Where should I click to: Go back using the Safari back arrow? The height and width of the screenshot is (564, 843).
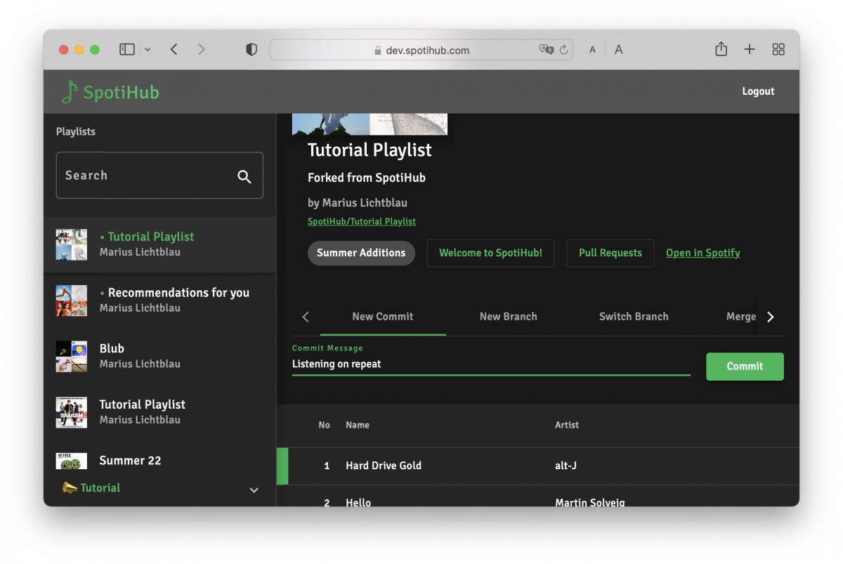tap(174, 49)
